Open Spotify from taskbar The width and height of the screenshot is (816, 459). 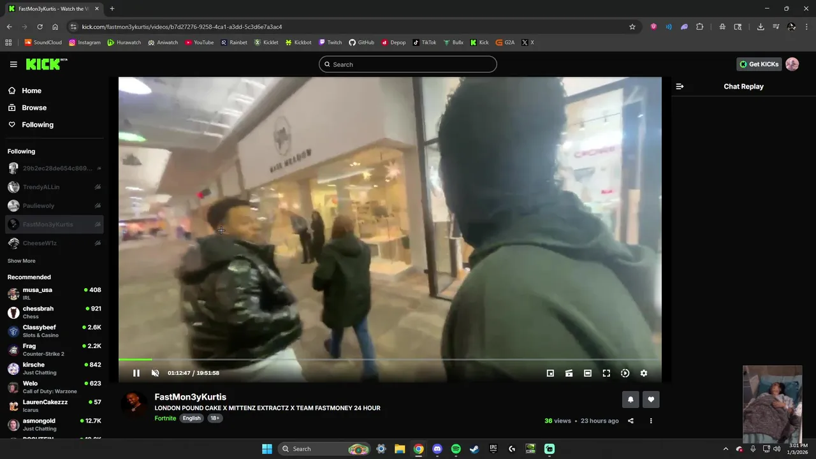click(x=456, y=449)
